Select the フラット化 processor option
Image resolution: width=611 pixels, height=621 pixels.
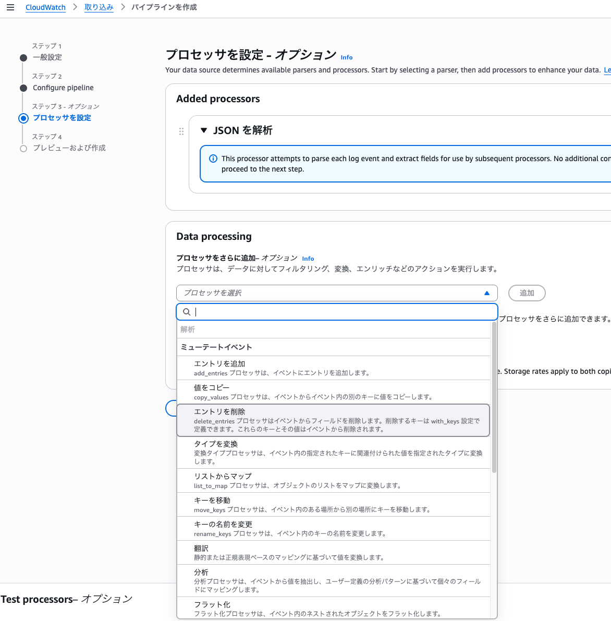pos(334,607)
